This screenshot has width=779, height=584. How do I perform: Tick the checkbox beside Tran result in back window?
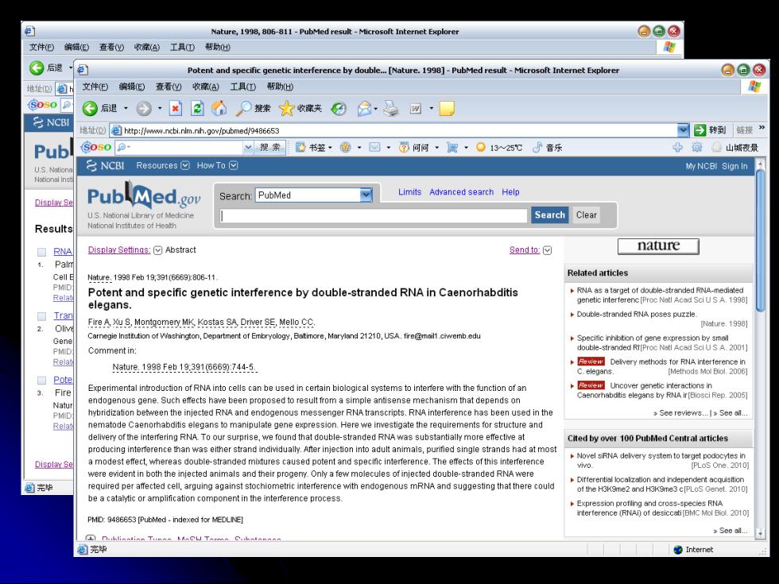[x=41, y=316]
